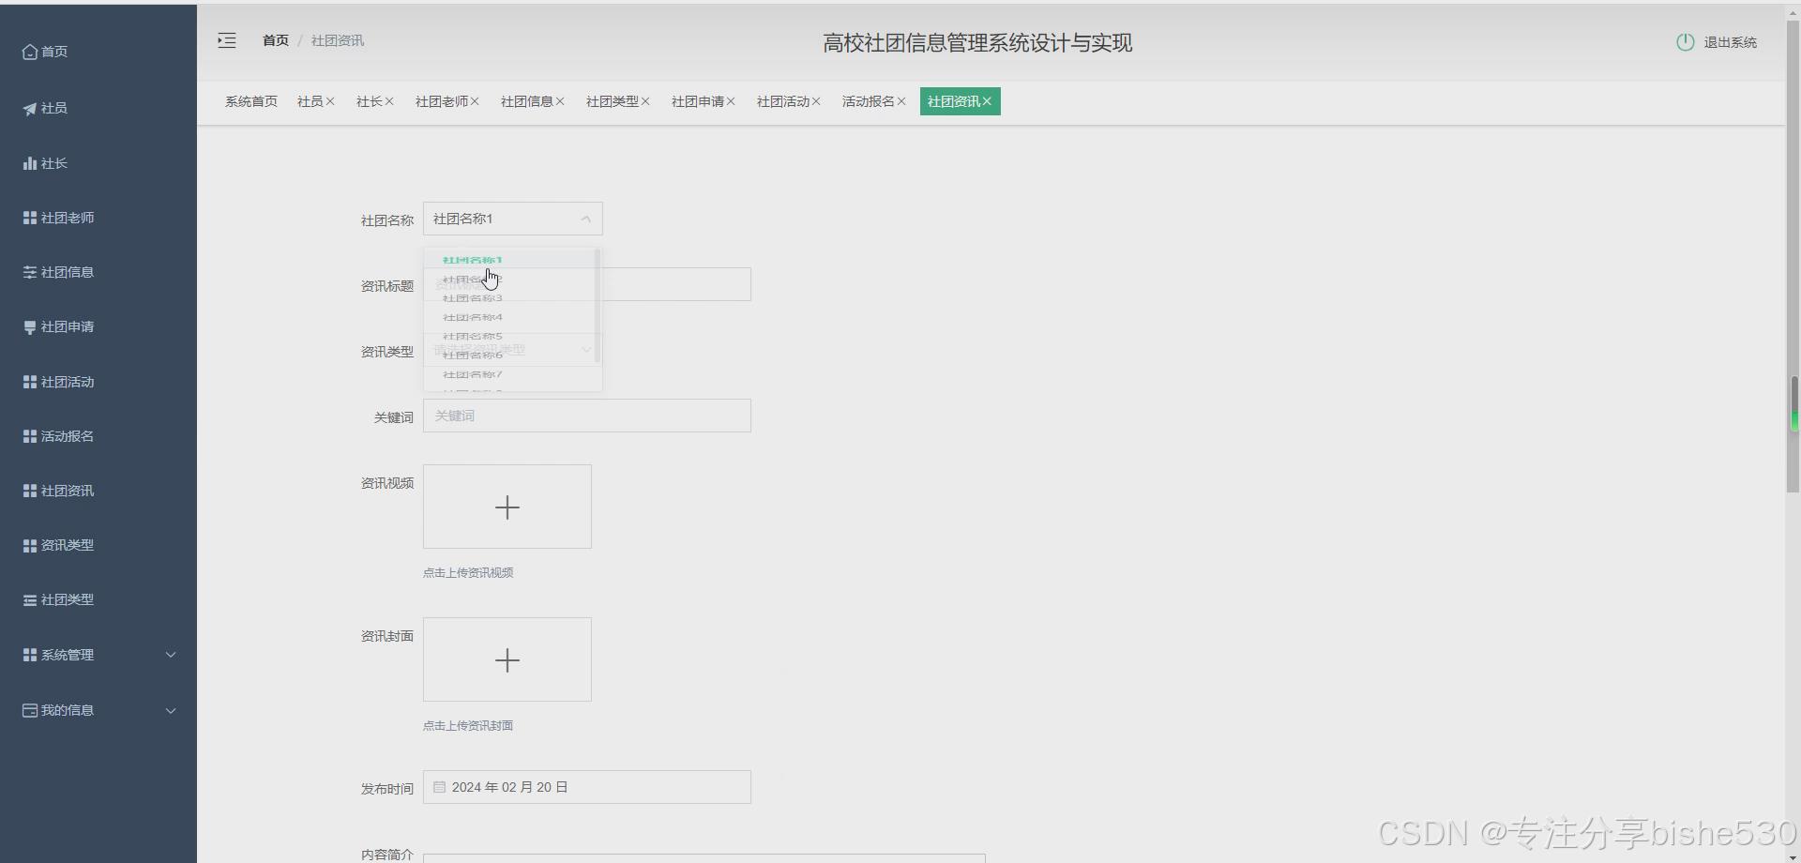Screen dimensions: 1801x863
Task: Click the plus icon to upload 资讯封面
Action: (x=507, y=660)
